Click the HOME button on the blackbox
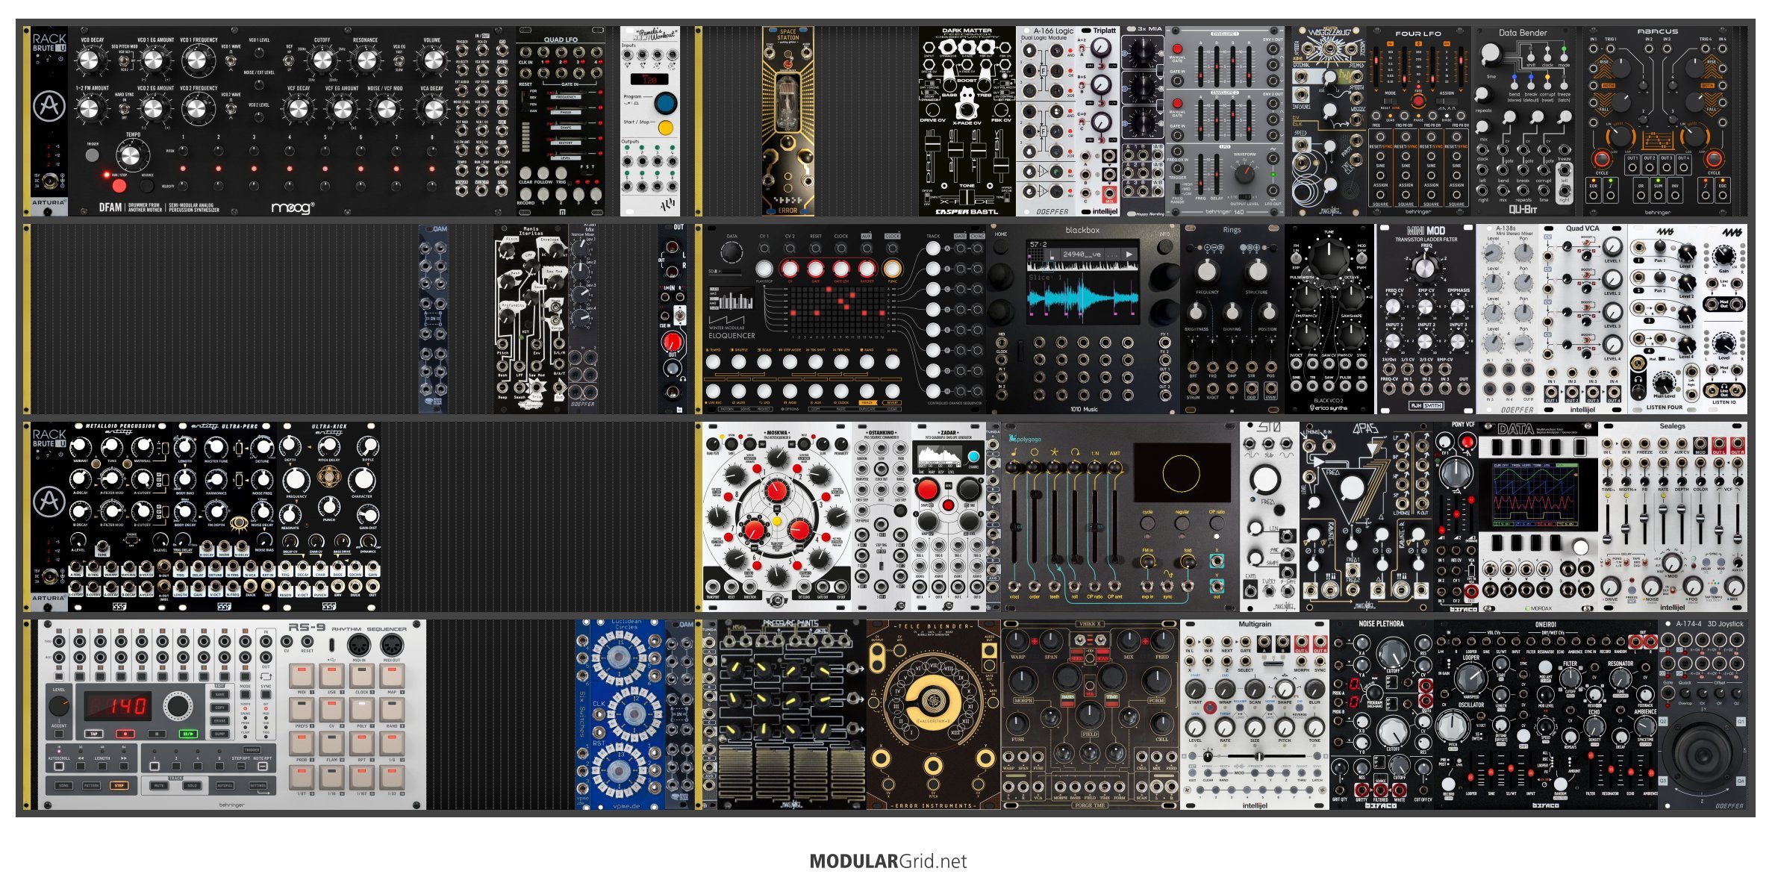The width and height of the screenshot is (1778, 877). coord(1001,246)
